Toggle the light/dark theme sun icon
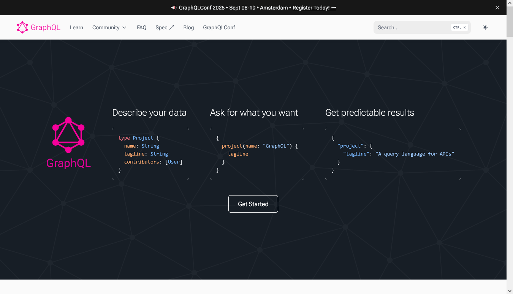The image size is (513, 294). [485, 27]
